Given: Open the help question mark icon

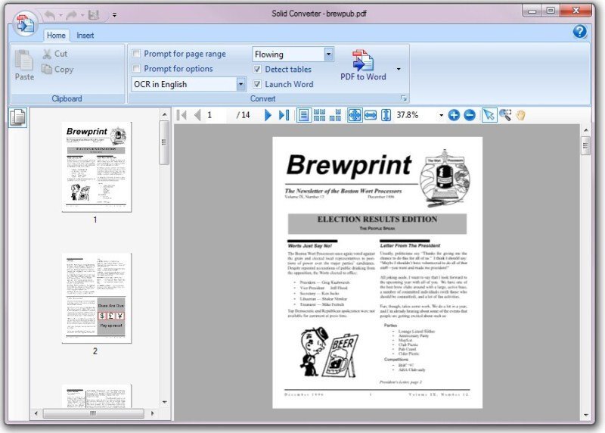Looking at the screenshot, I should pyautogui.click(x=579, y=32).
